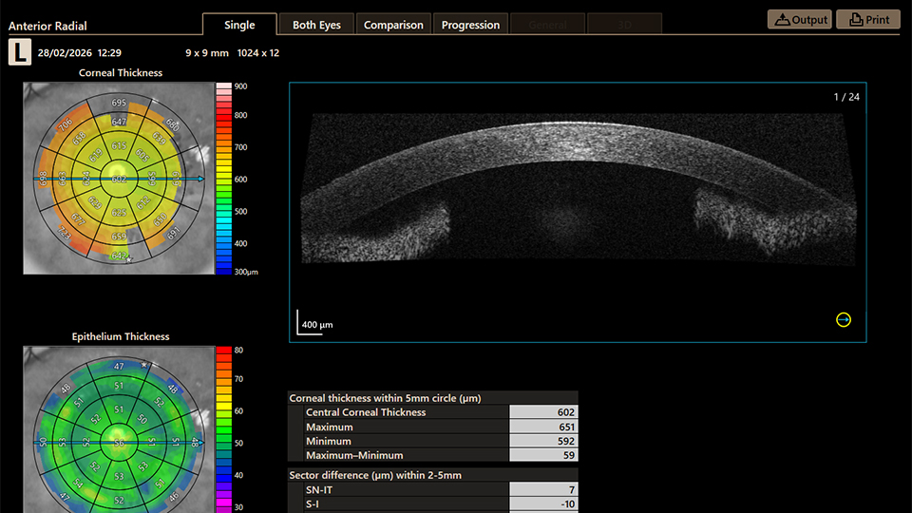This screenshot has width=912, height=513.
Task: Click the S-I value -10
Action: 543,503
